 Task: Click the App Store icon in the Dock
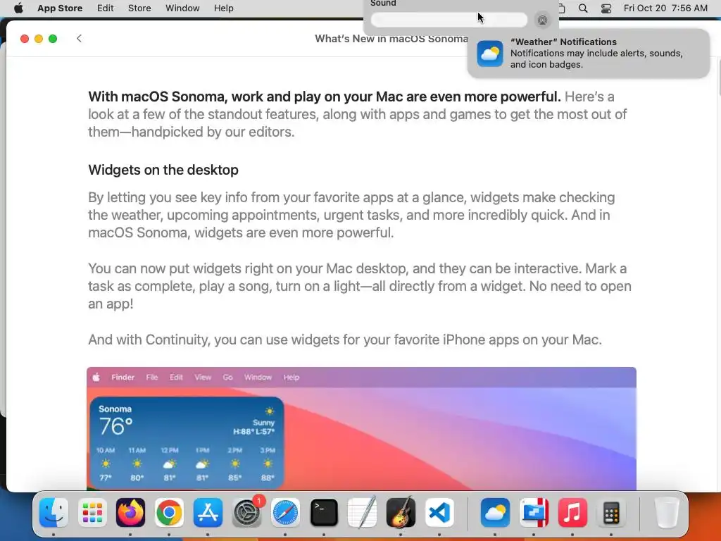pos(208,513)
